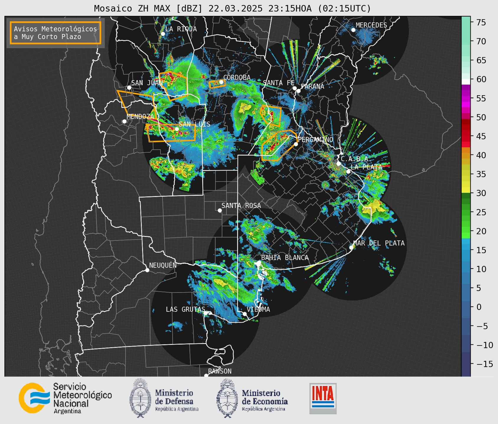Select the MAR DEL PLATA label

click(x=379, y=243)
